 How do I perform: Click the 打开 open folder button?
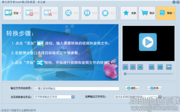155,88
